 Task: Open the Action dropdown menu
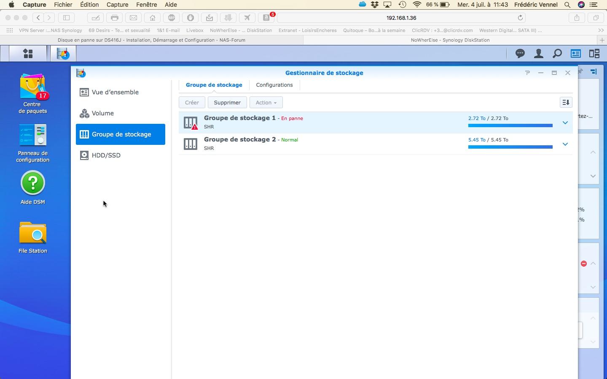266,102
